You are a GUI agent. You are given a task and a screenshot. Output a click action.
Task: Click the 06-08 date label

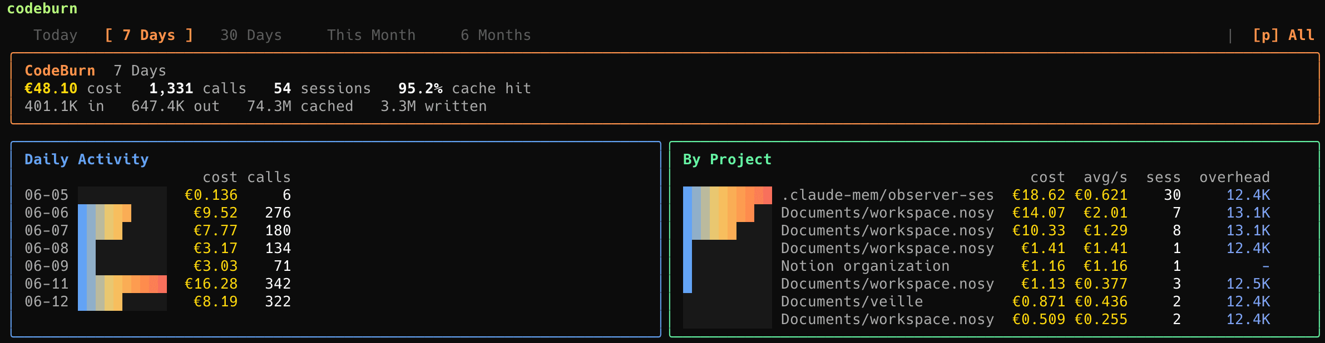(x=46, y=248)
